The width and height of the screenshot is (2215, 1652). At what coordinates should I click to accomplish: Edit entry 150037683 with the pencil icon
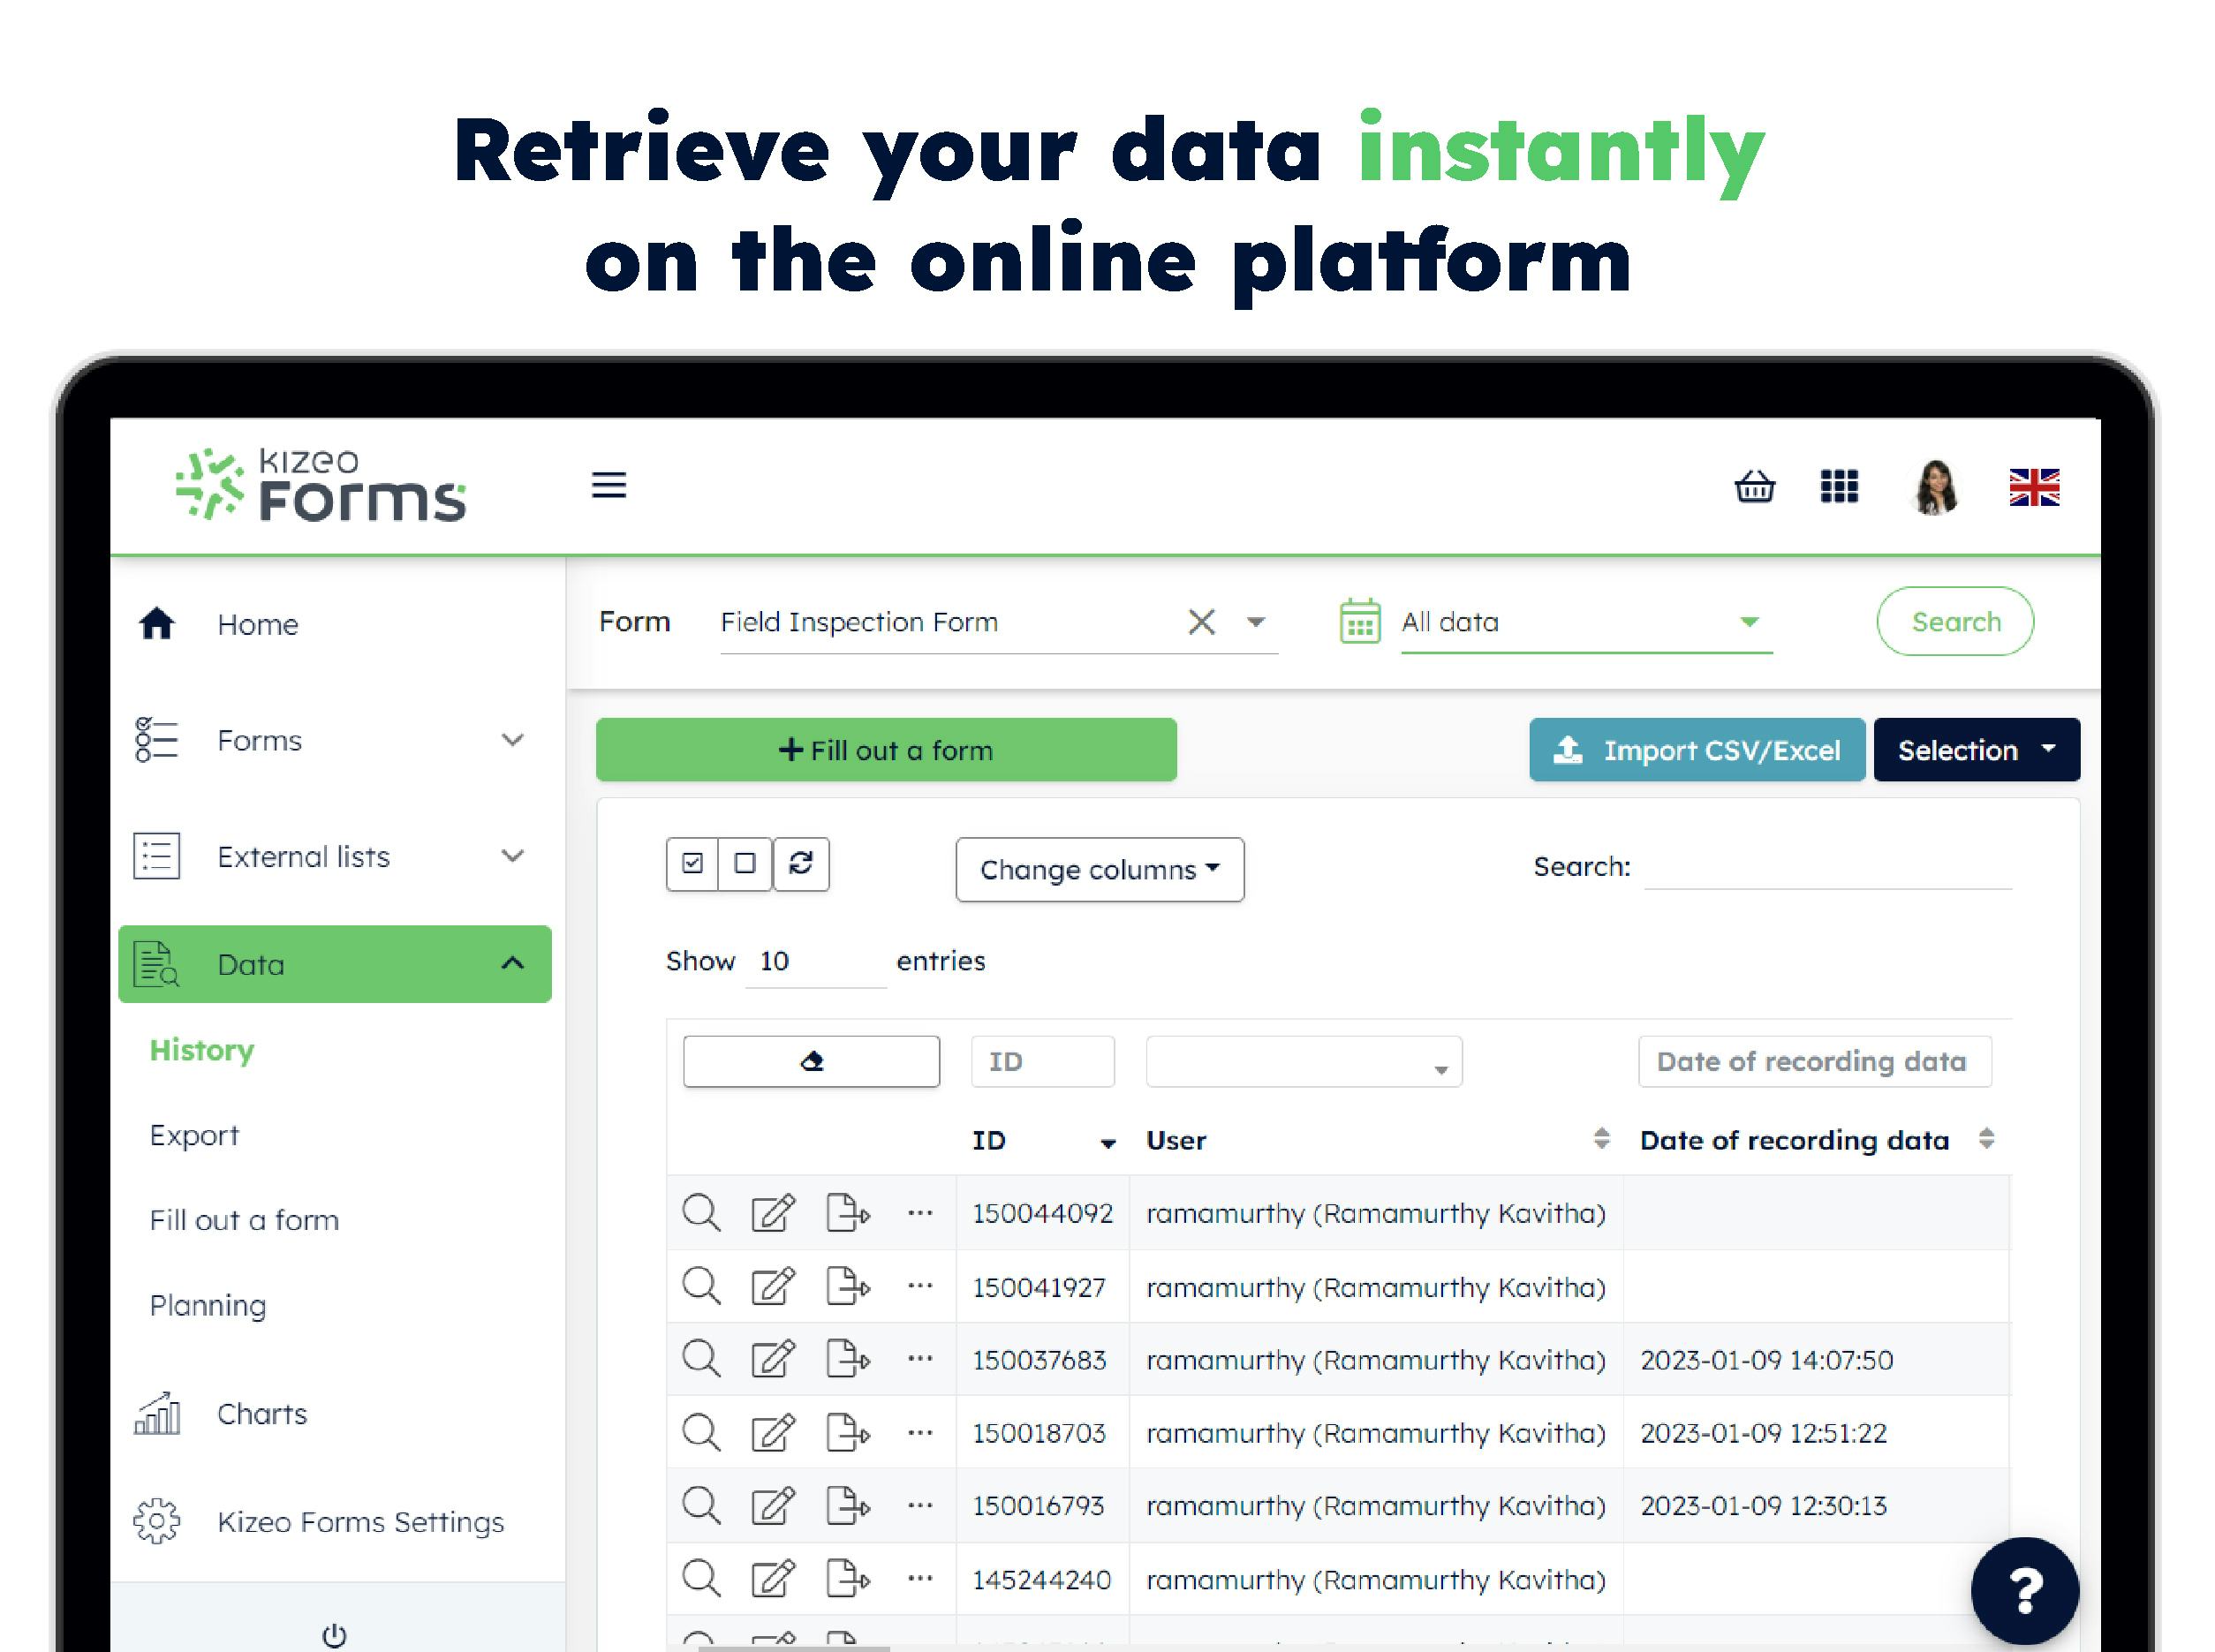click(773, 1359)
